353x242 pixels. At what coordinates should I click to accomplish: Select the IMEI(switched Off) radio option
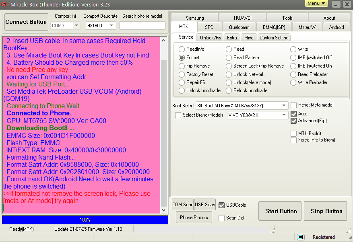tap(293, 57)
